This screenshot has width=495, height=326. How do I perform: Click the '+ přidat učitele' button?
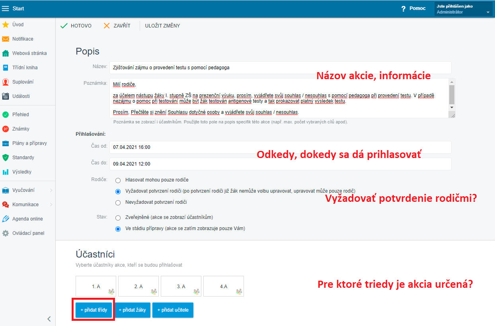point(173,310)
